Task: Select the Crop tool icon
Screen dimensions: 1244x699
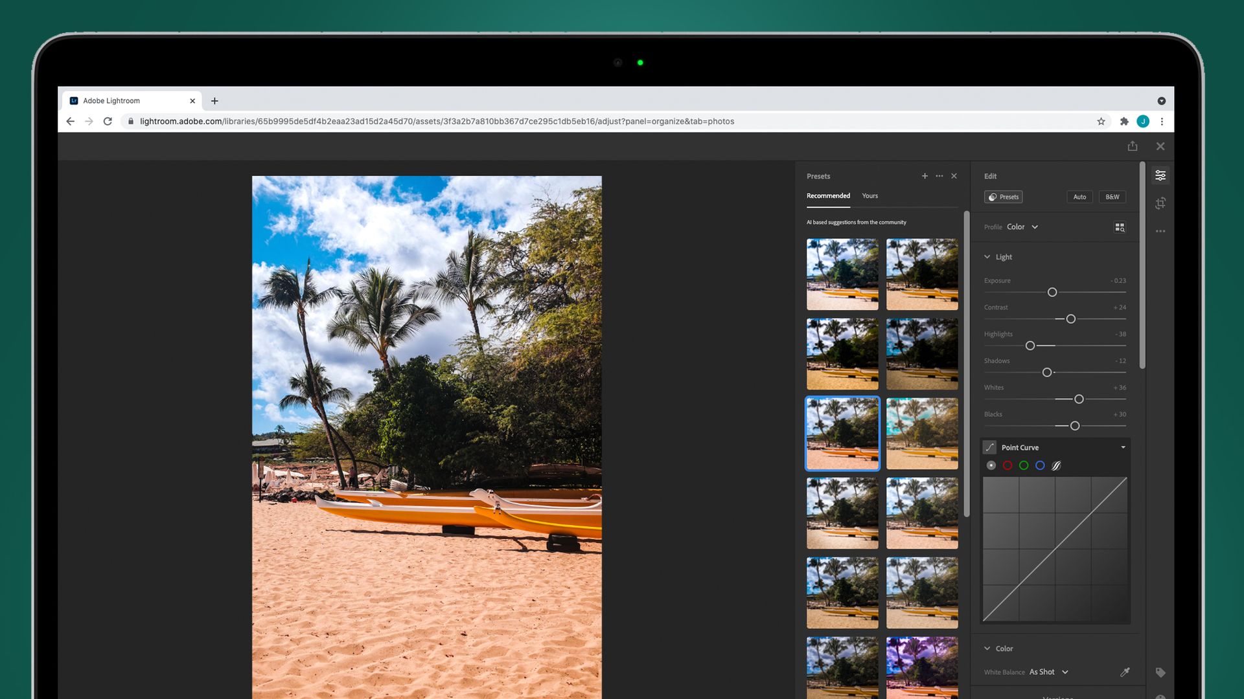Action: pyautogui.click(x=1161, y=203)
